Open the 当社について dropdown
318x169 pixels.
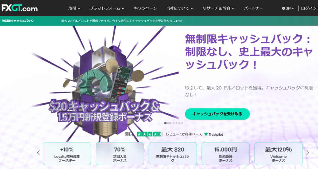pyautogui.click(x=180, y=8)
